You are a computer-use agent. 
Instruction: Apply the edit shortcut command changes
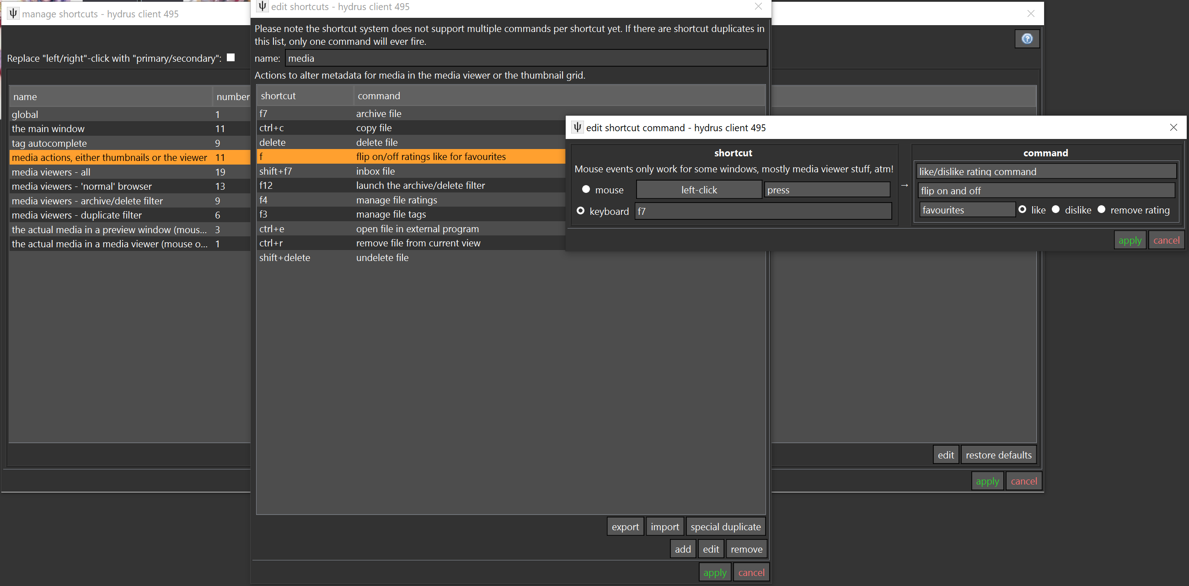pos(1130,240)
